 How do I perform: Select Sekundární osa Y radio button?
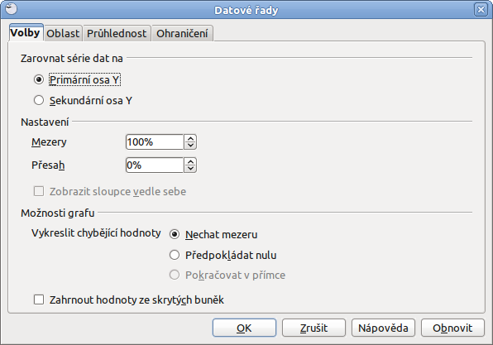(x=39, y=100)
